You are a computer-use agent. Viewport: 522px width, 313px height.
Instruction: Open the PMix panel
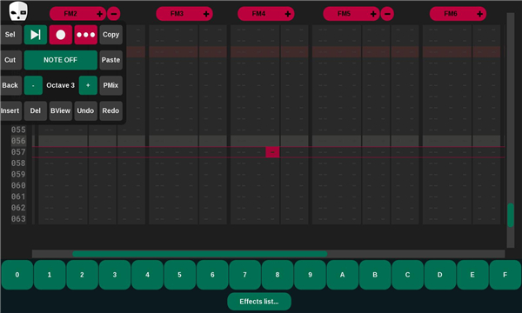click(x=110, y=85)
